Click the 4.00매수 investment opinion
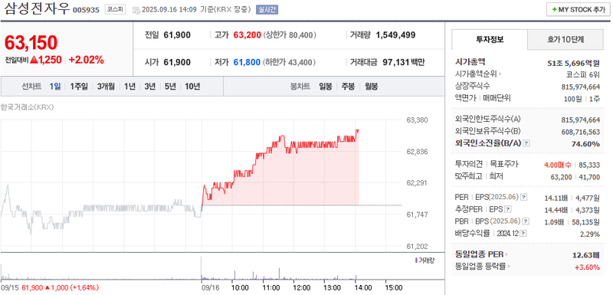 (x=558, y=165)
